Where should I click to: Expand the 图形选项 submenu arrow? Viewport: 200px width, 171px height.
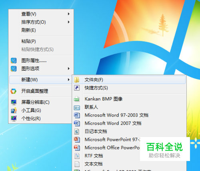69,69
